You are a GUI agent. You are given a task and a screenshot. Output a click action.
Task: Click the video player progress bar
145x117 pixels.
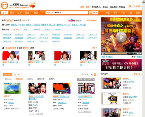116,53
